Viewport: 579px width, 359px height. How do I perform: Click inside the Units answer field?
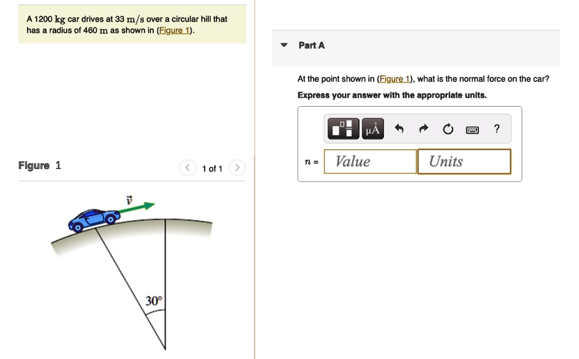tap(464, 161)
